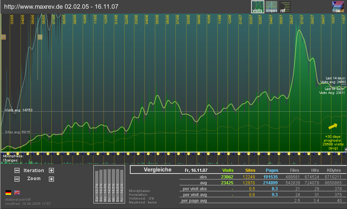The height and width of the screenshot is (209, 347).
Task: Open the compare chart view
Action: (271, 7)
